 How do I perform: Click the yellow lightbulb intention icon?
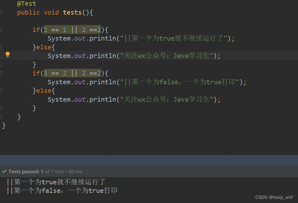pyautogui.click(x=8, y=55)
